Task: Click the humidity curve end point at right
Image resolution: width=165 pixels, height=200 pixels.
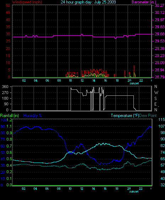Action: pyautogui.click(x=151, y=127)
